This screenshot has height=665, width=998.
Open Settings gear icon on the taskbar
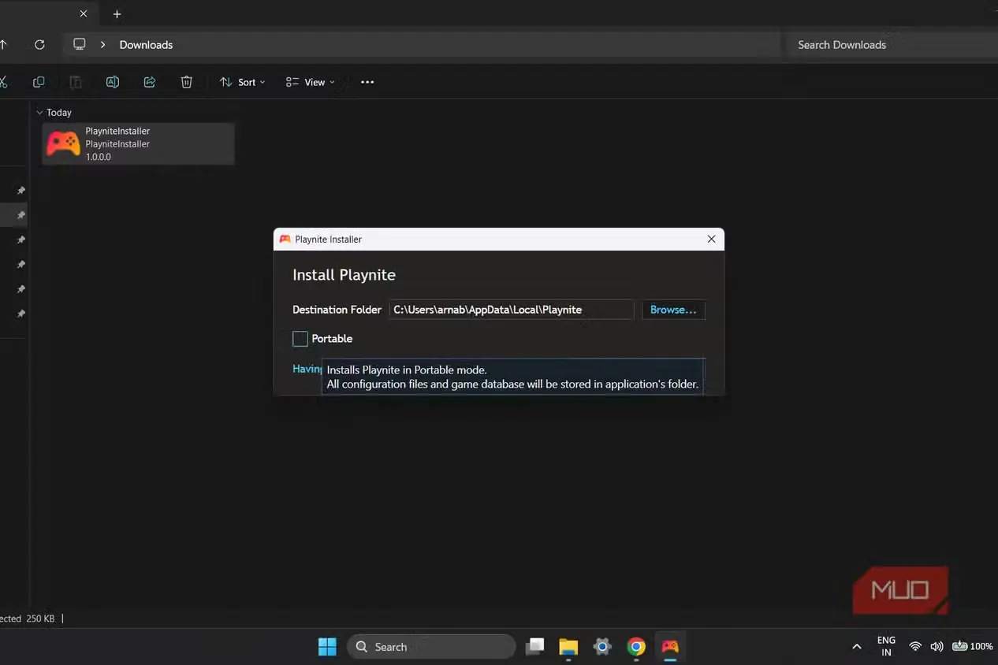click(x=602, y=647)
